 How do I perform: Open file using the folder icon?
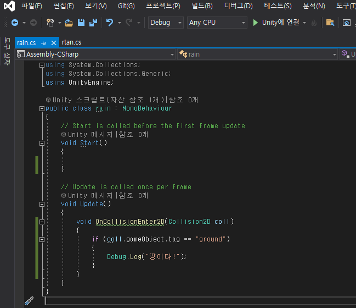[69, 23]
